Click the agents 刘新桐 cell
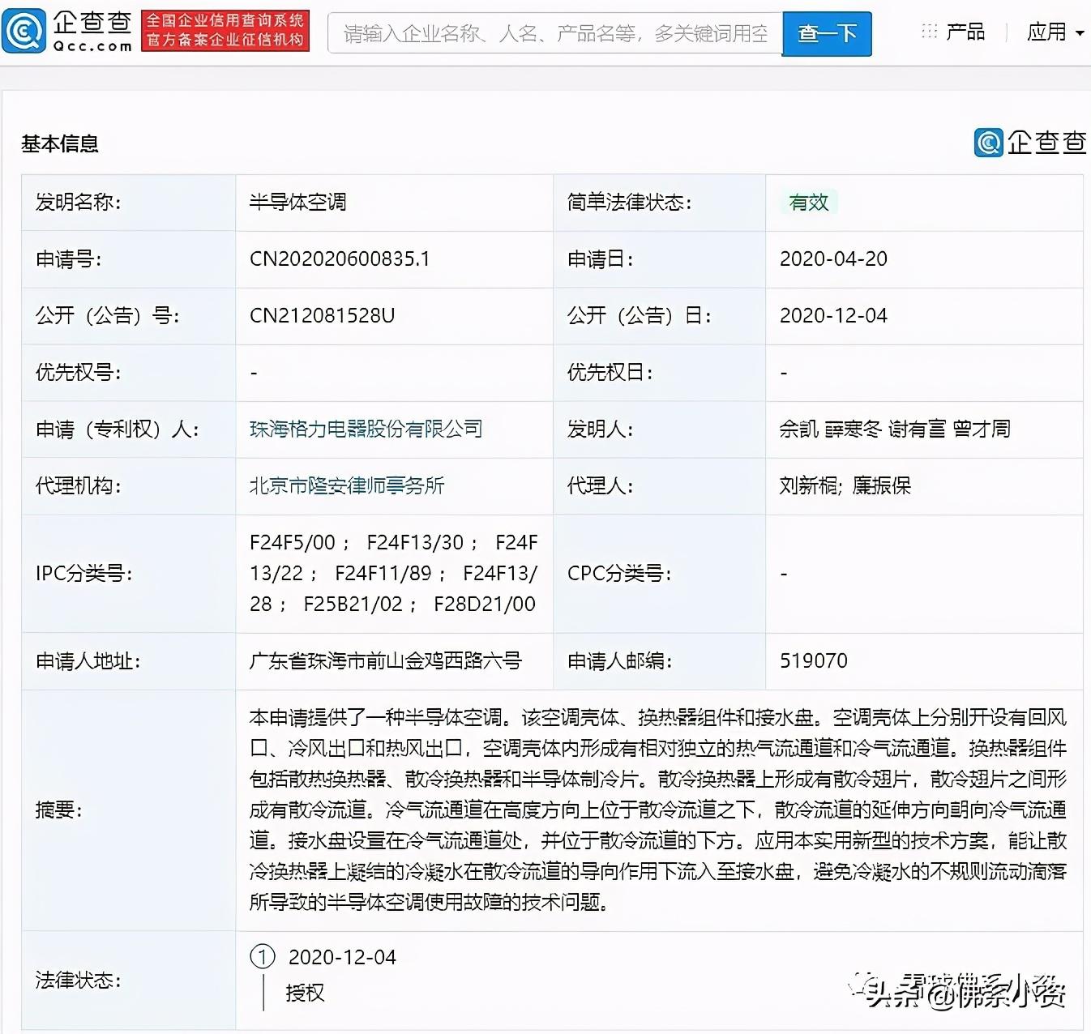Viewport: 1091px width, 1034px height. point(924,486)
